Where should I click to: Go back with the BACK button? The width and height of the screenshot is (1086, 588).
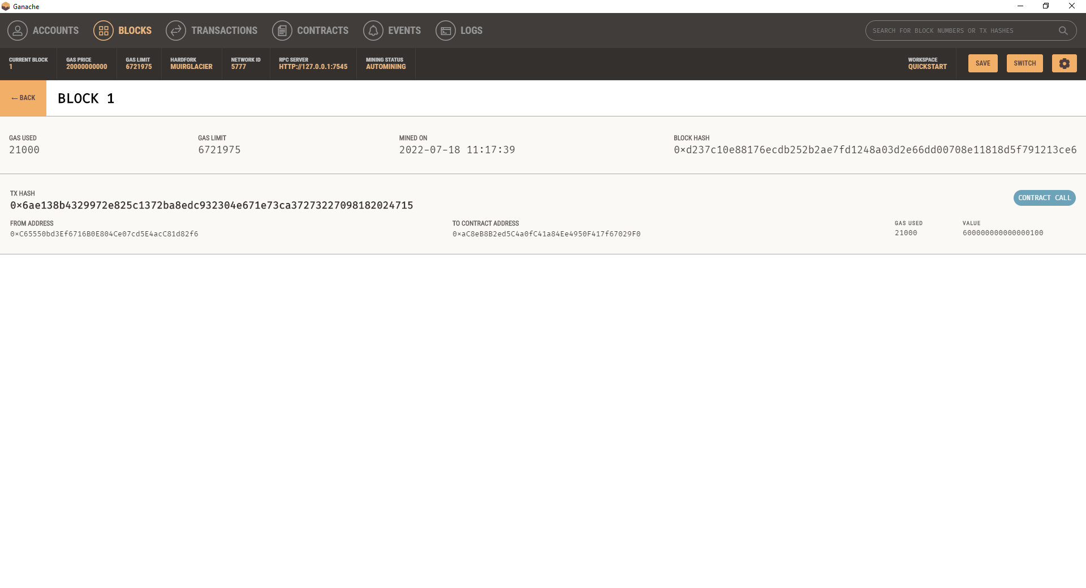click(23, 98)
